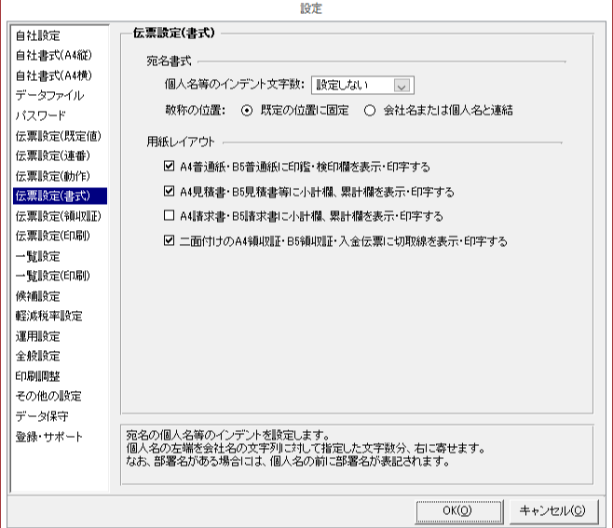Open 運用設定 page
This screenshot has width=613, height=528.
click(38, 336)
